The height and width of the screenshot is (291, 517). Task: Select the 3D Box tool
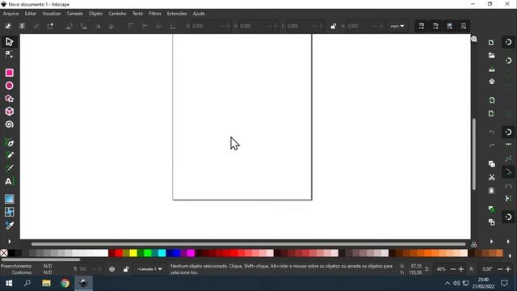9,112
